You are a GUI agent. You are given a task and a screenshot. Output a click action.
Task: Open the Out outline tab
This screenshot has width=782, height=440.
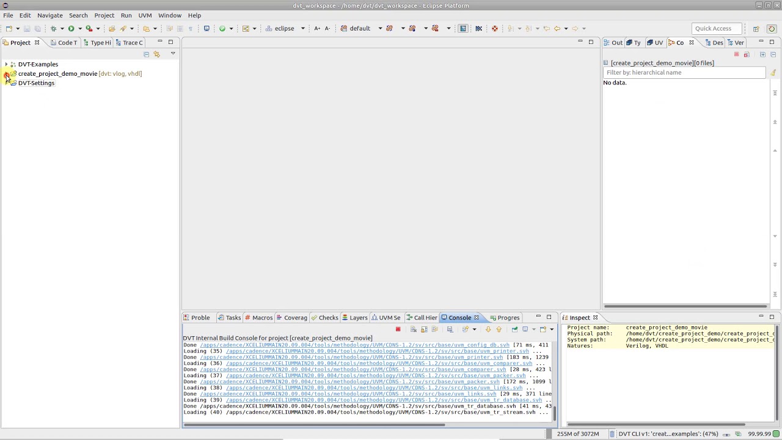tap(613, 43)
